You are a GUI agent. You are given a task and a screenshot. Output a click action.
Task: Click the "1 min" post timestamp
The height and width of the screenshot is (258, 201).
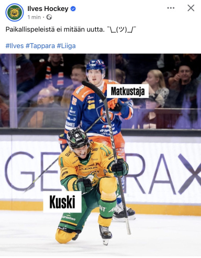point(34,17)
